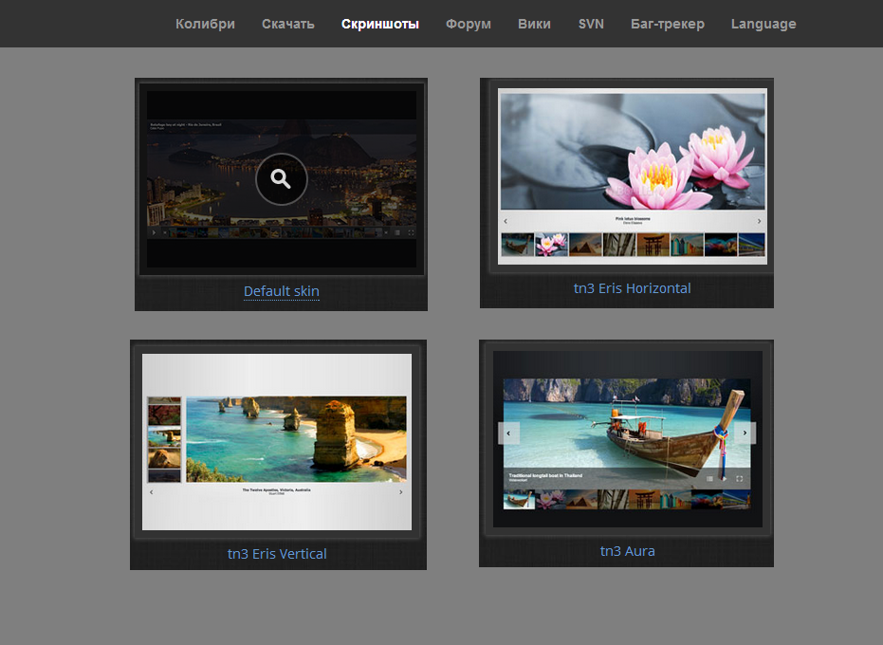Open the tn3 Eris Horizontal link
The image size is (883, 645).
click(632, 288)
